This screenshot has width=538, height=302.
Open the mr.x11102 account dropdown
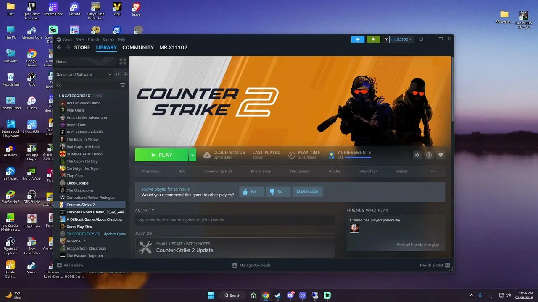point(401,39)
